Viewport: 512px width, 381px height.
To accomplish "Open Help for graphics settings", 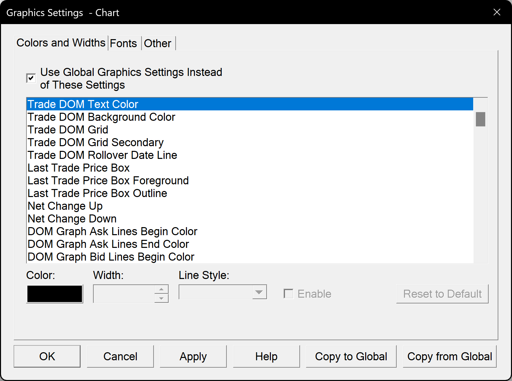I will pos(266,356).
